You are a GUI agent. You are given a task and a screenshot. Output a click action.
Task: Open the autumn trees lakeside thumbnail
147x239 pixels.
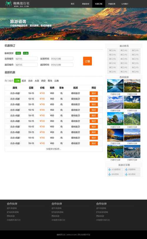115,135
